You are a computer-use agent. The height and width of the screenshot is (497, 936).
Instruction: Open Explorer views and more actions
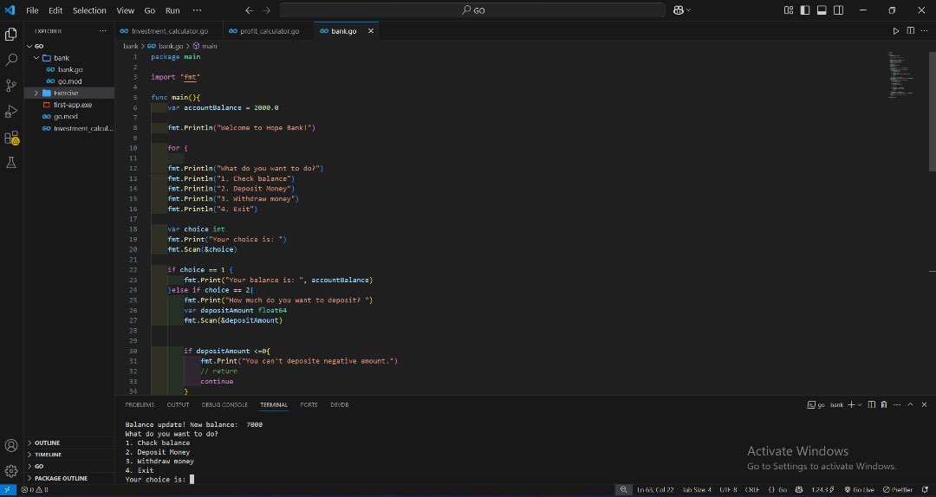pyautogui.click(x=102, y=31)
